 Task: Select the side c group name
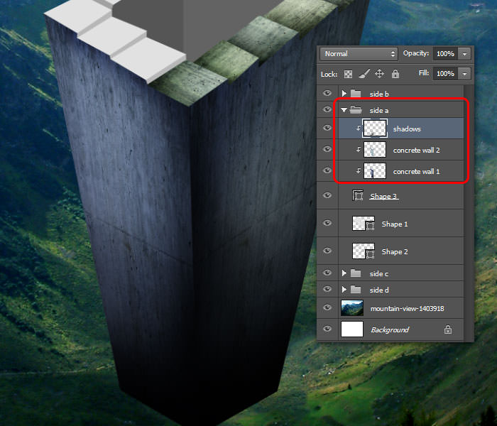point(379,273)
